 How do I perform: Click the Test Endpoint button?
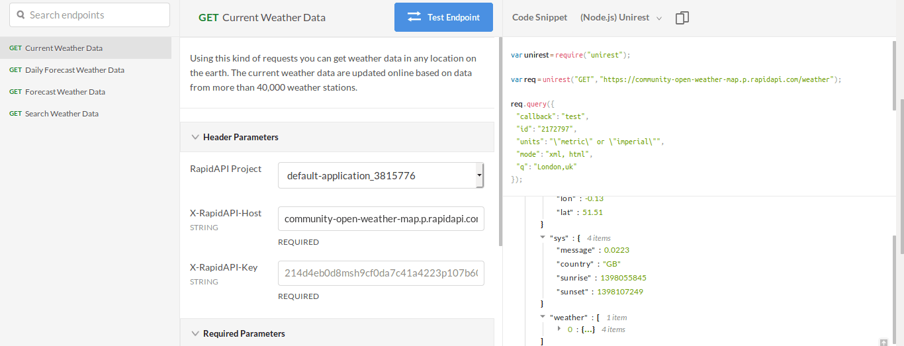coord(443,17)
